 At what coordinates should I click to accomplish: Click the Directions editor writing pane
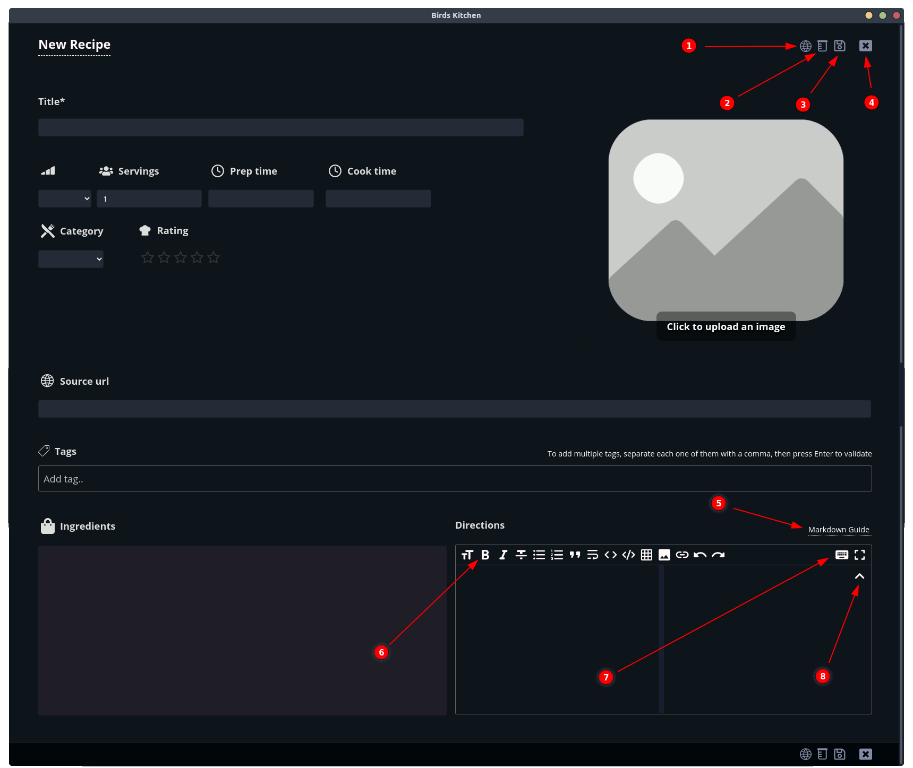click(557, 640)
